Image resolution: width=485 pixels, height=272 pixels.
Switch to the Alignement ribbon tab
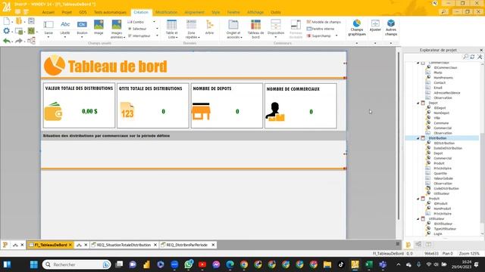pos(194,12)
